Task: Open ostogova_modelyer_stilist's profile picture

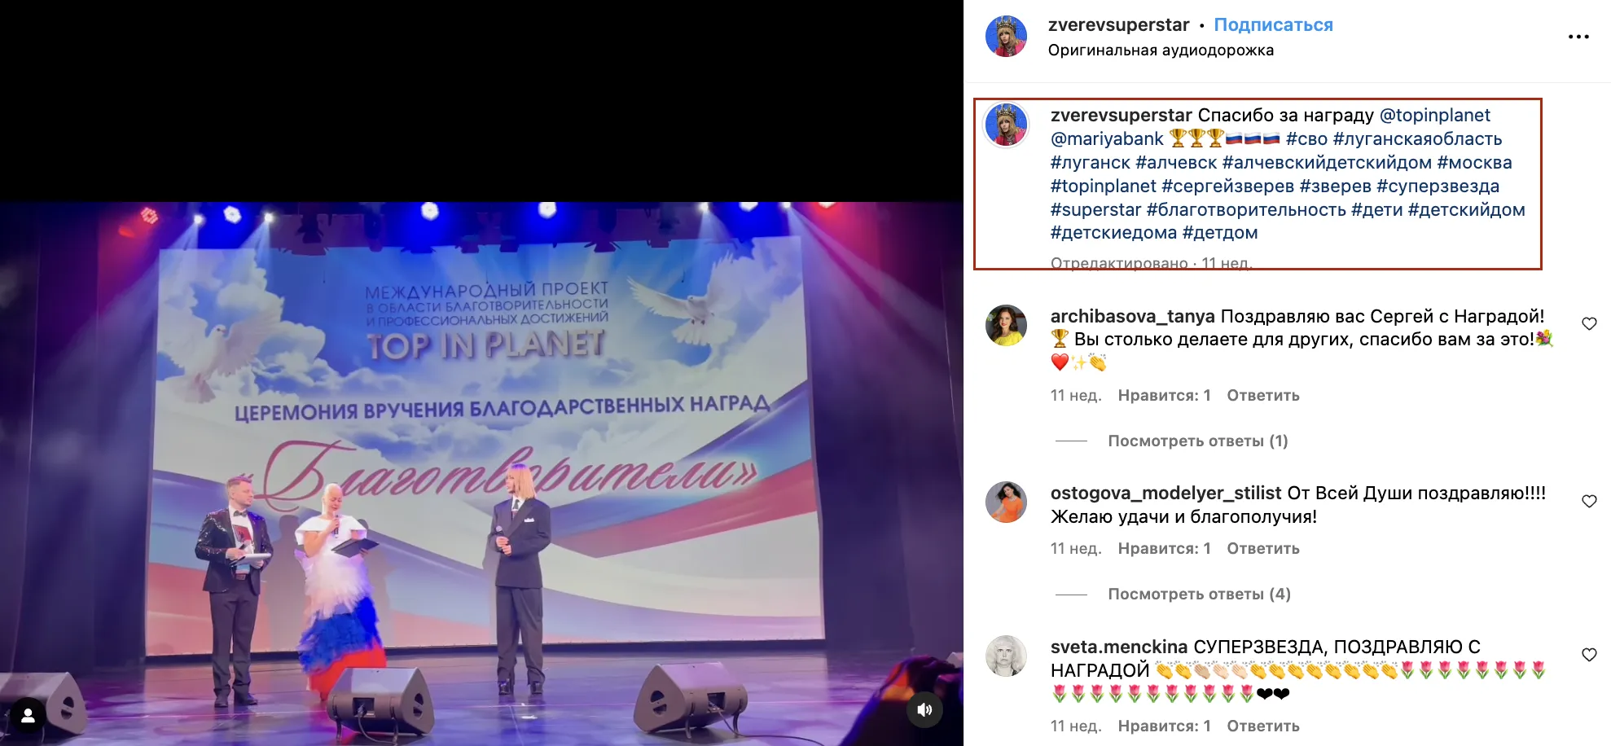Action: click(1006, 502)
